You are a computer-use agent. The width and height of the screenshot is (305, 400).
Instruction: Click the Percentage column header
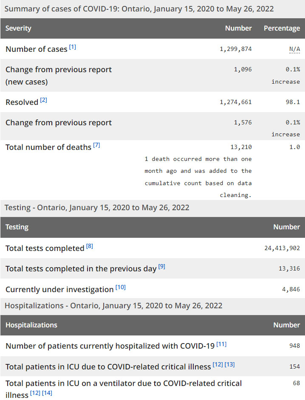click(282, 28)
